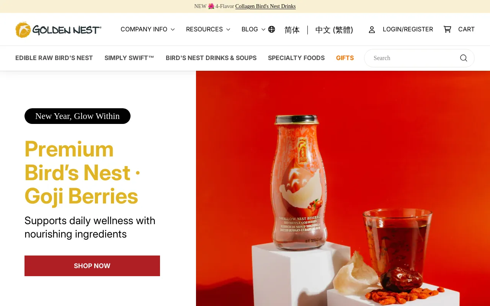
Task: Click the Login/Register link
Action: (x=408, y=29)
